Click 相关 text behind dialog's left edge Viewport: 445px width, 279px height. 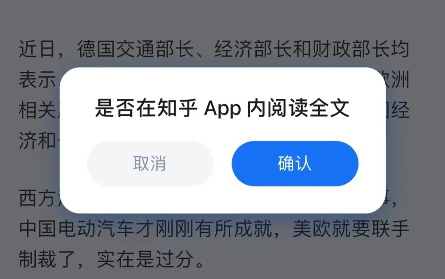[x=37, y=110]
